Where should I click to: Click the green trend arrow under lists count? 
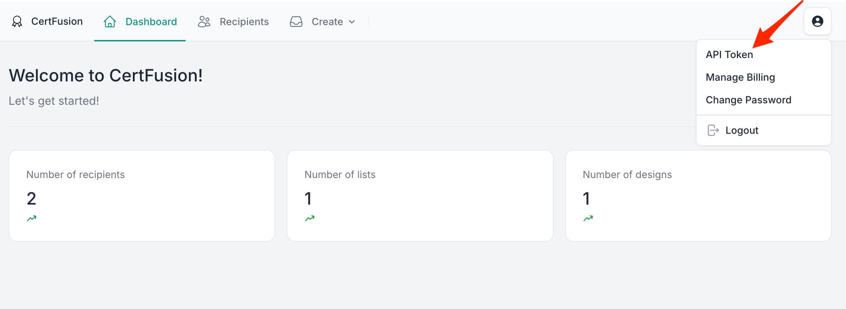pos(310,218)
